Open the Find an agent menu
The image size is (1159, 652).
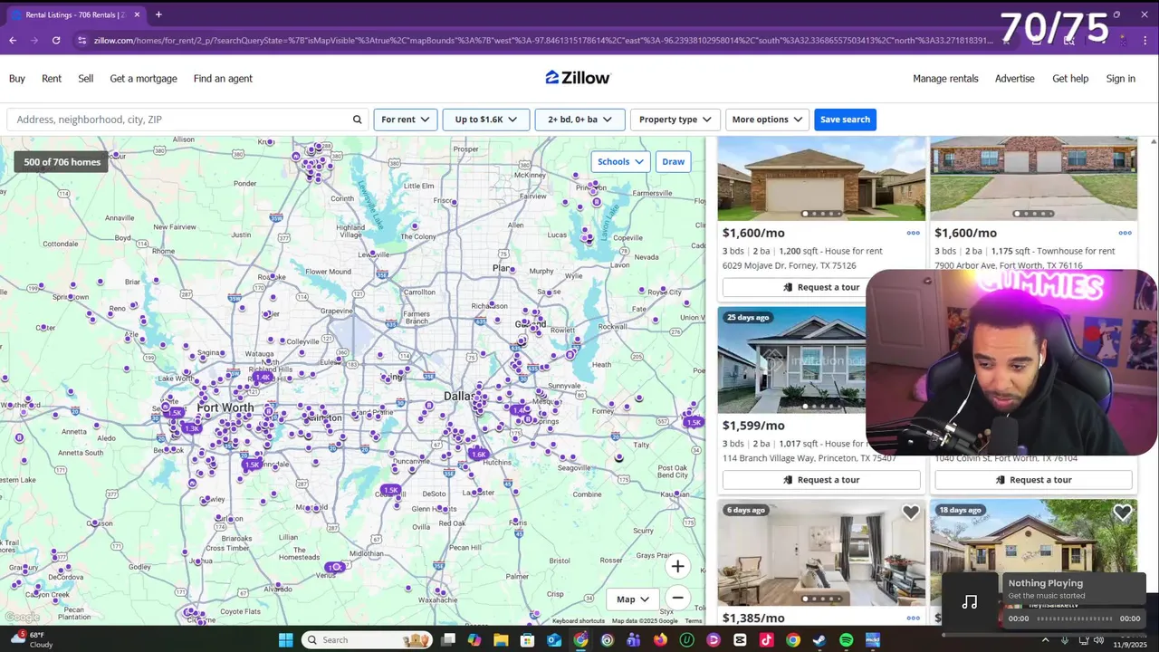(x=223, y=79)
